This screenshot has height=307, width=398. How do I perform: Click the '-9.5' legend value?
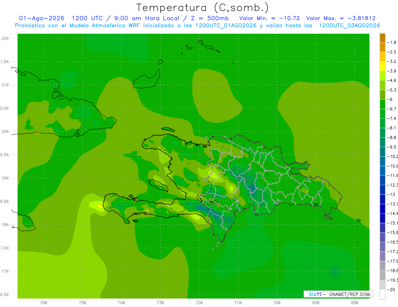click(392, 147)
